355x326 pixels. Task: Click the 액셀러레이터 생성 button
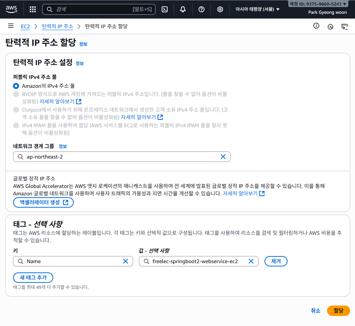point(44,202)
